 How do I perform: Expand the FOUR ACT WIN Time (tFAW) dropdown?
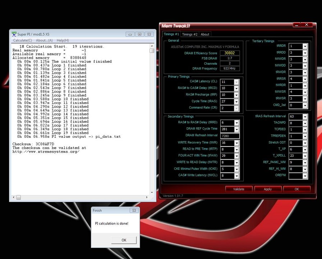click(x=236, y=156)
